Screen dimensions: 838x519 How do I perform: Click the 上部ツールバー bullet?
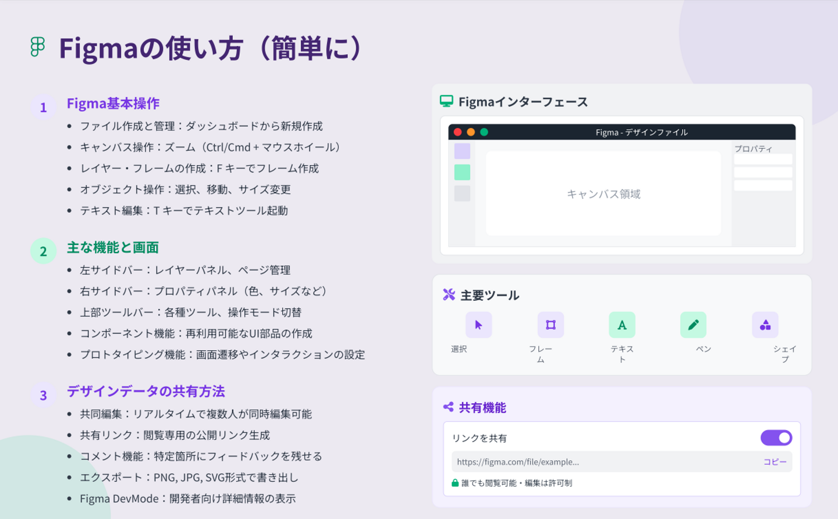click(x=191, y=312)
